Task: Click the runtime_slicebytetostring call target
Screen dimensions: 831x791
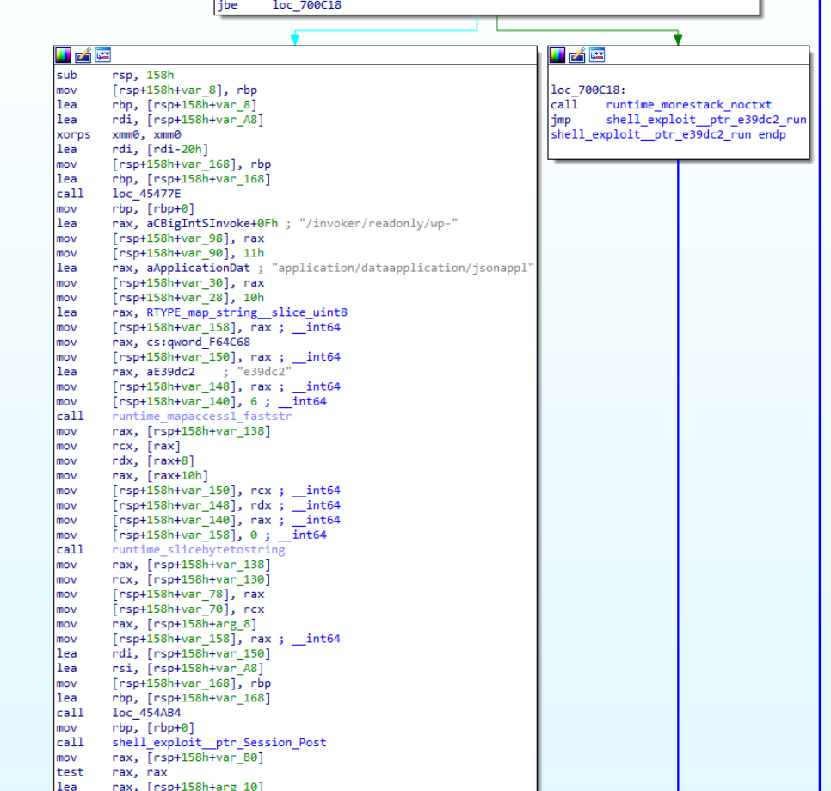Action: (199, 549)
